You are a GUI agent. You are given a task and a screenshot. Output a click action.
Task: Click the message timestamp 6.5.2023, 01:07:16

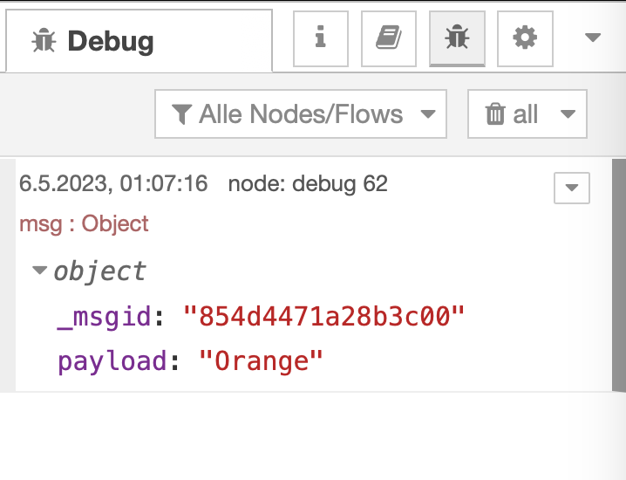click(113, 184)
